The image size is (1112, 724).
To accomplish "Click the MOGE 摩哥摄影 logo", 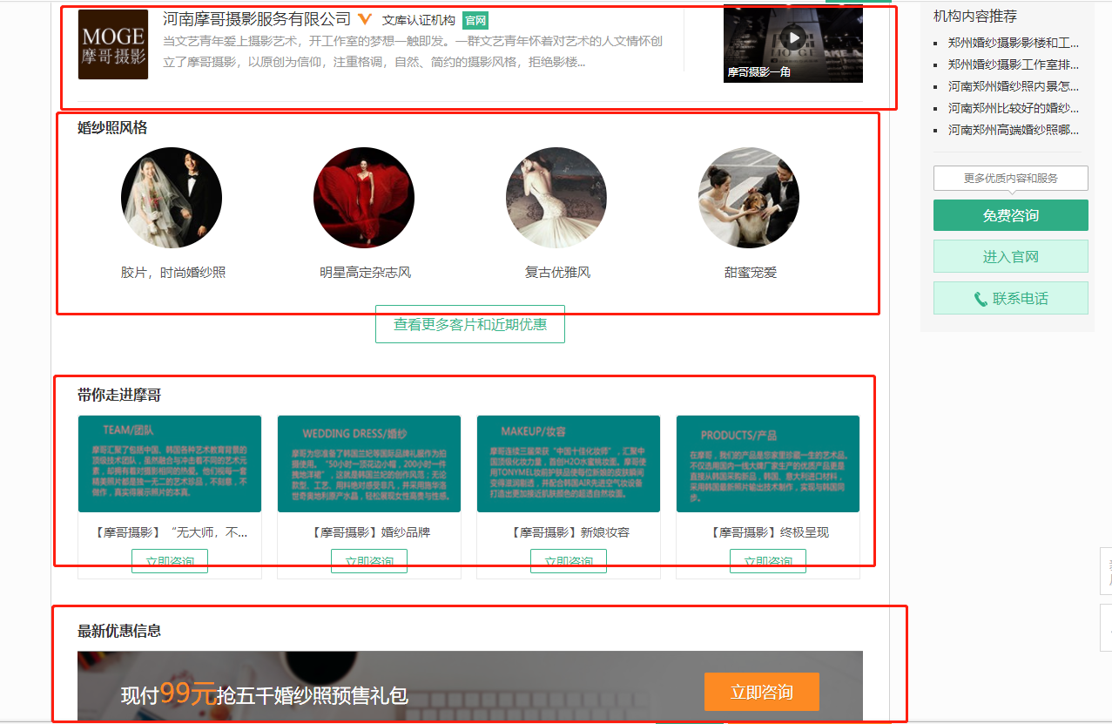I will (x=113, y=44).
